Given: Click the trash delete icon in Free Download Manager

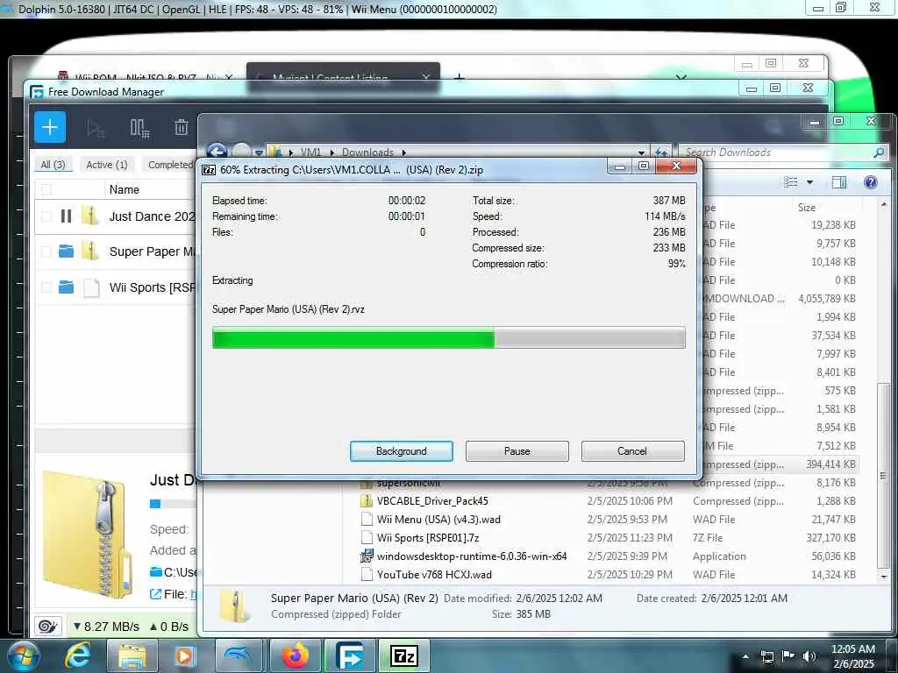Looking at the screenshot, I should [181, 127].
